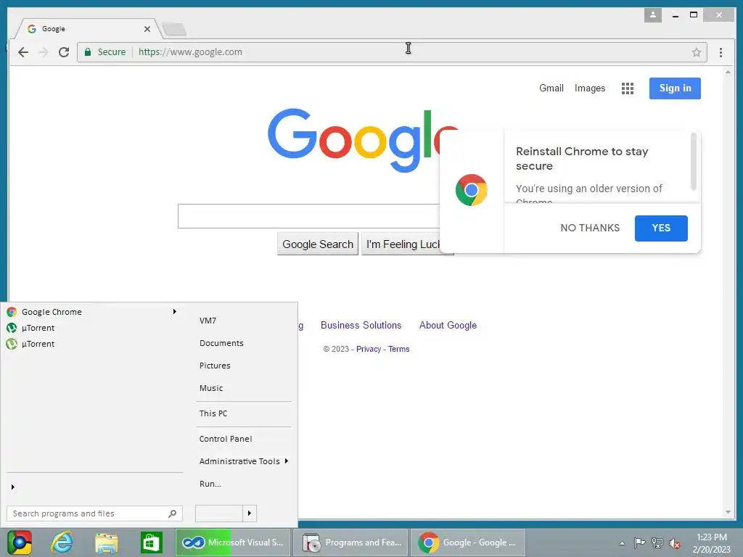Switch to Google Chrome taskbar item
The image size is (743, 557).
(x=468, y=542)
